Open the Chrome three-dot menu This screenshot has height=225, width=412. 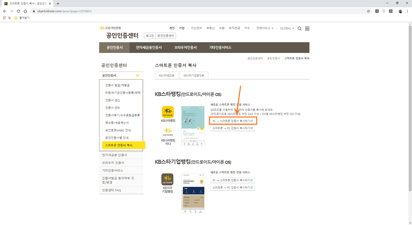pos(407,11)
